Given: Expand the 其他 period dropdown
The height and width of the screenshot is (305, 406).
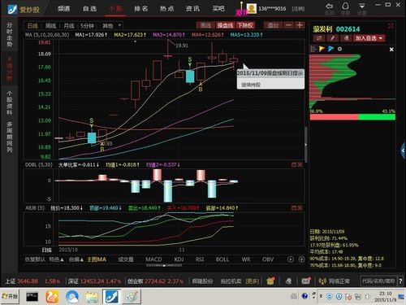Looking at the screenshot, I should point(112,26).
